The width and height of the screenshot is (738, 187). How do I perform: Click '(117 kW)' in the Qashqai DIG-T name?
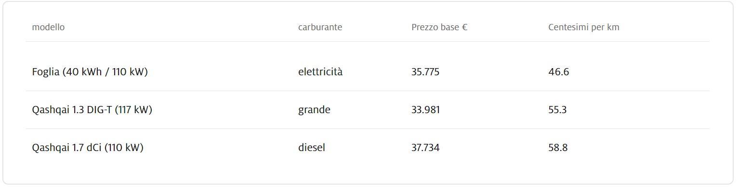tap(133, 110)
